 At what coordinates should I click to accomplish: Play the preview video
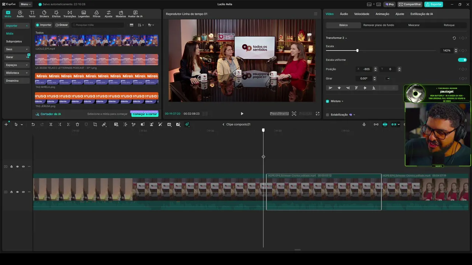(242, 114)
